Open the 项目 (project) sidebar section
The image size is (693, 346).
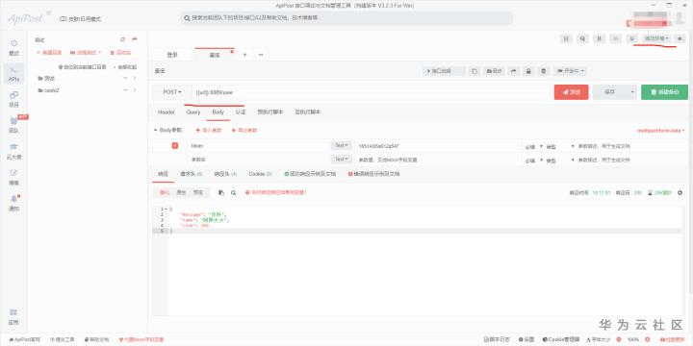pos(13,99)
